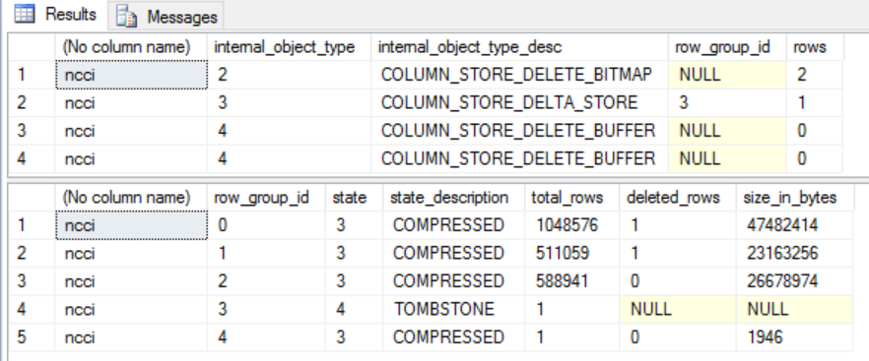Click the state_description column header
This screenshot has height=361, width=869.
[454, 197]
